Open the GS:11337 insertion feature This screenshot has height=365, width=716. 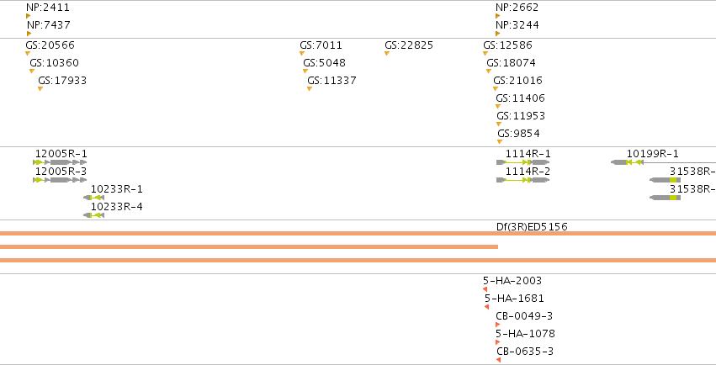(x=332, y=81)
